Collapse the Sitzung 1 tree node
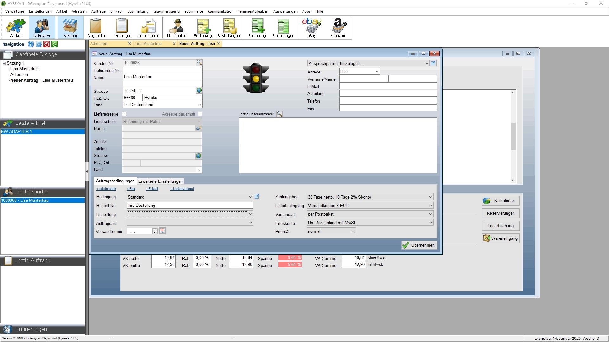 pos(4,63)
